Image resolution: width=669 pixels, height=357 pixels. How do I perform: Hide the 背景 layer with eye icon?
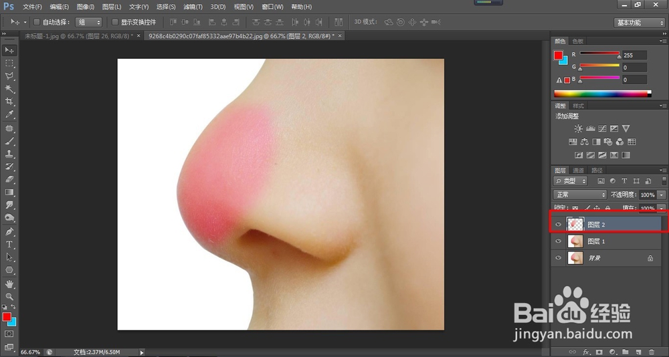point(558,257)
